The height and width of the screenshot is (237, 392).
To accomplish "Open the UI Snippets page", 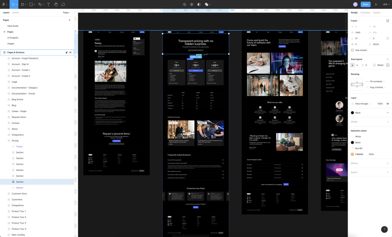I will click(13, 38).
